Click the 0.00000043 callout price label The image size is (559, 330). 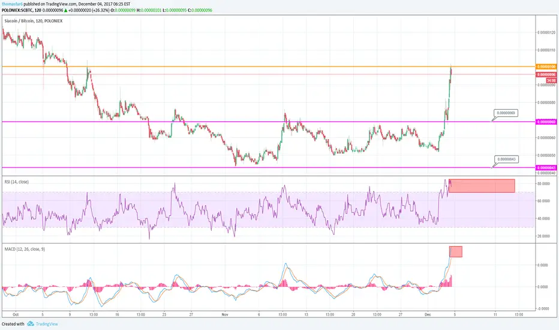pos(506,159)
